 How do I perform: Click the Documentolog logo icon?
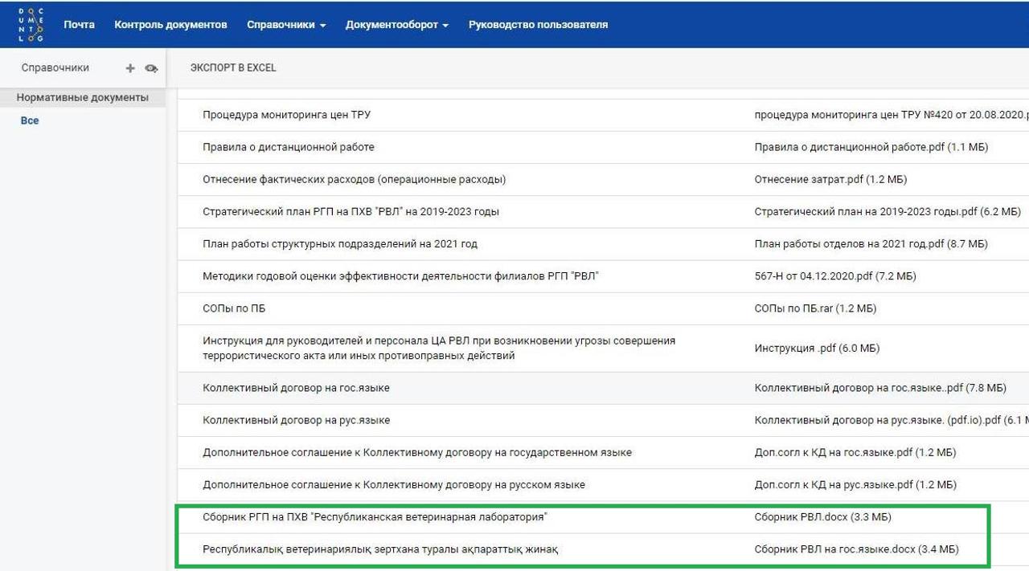pos(31,25)
